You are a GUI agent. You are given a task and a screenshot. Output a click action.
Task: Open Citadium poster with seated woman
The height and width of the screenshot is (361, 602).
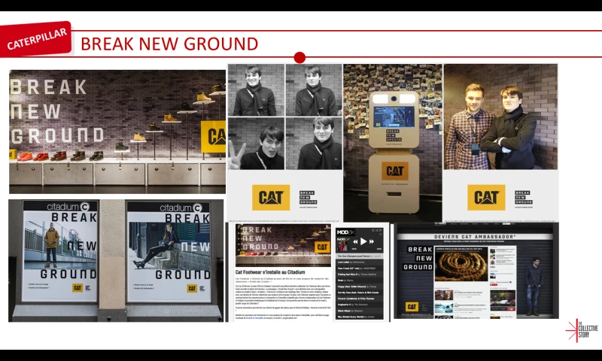[169, 251]
